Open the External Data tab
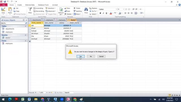 [x=30, y=5]
